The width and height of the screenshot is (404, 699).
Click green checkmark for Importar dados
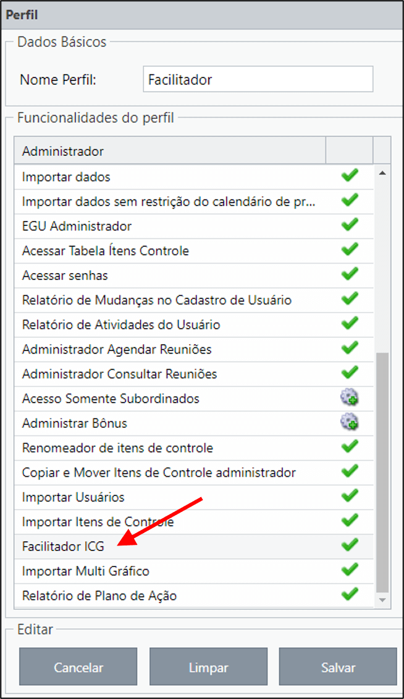pyautogui.click(x=350, y=175)
